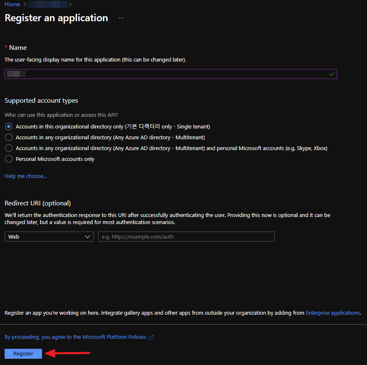The image size is (367, 365).
Task: Click the down chevron in the Web dropdown
Action: pos(88,237)
